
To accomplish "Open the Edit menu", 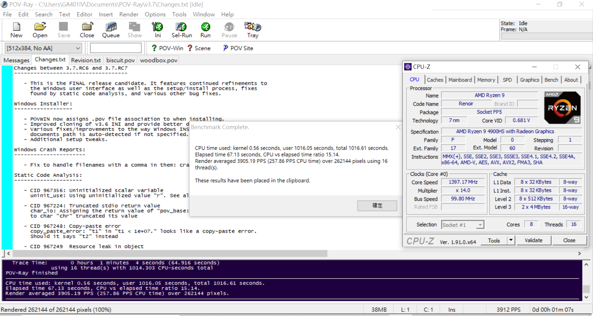I will click(23, 14).
